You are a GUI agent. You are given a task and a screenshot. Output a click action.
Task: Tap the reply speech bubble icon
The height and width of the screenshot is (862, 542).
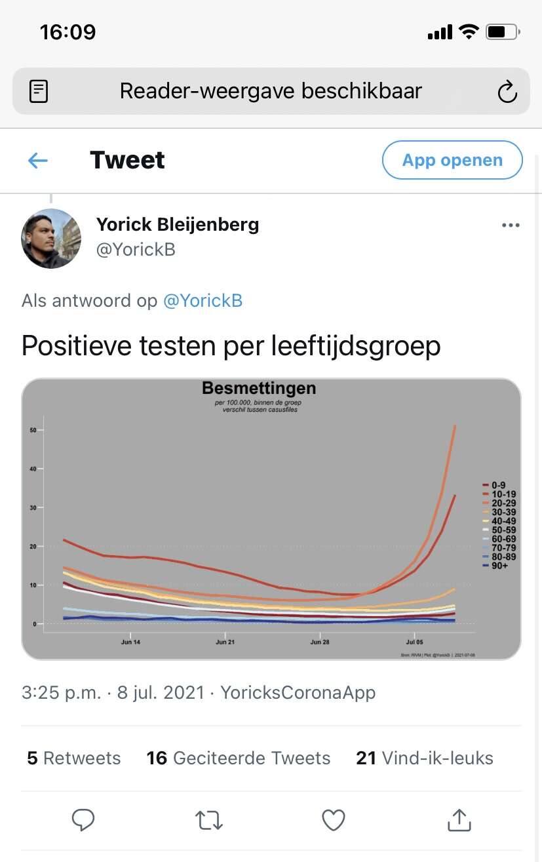point(83,819)
